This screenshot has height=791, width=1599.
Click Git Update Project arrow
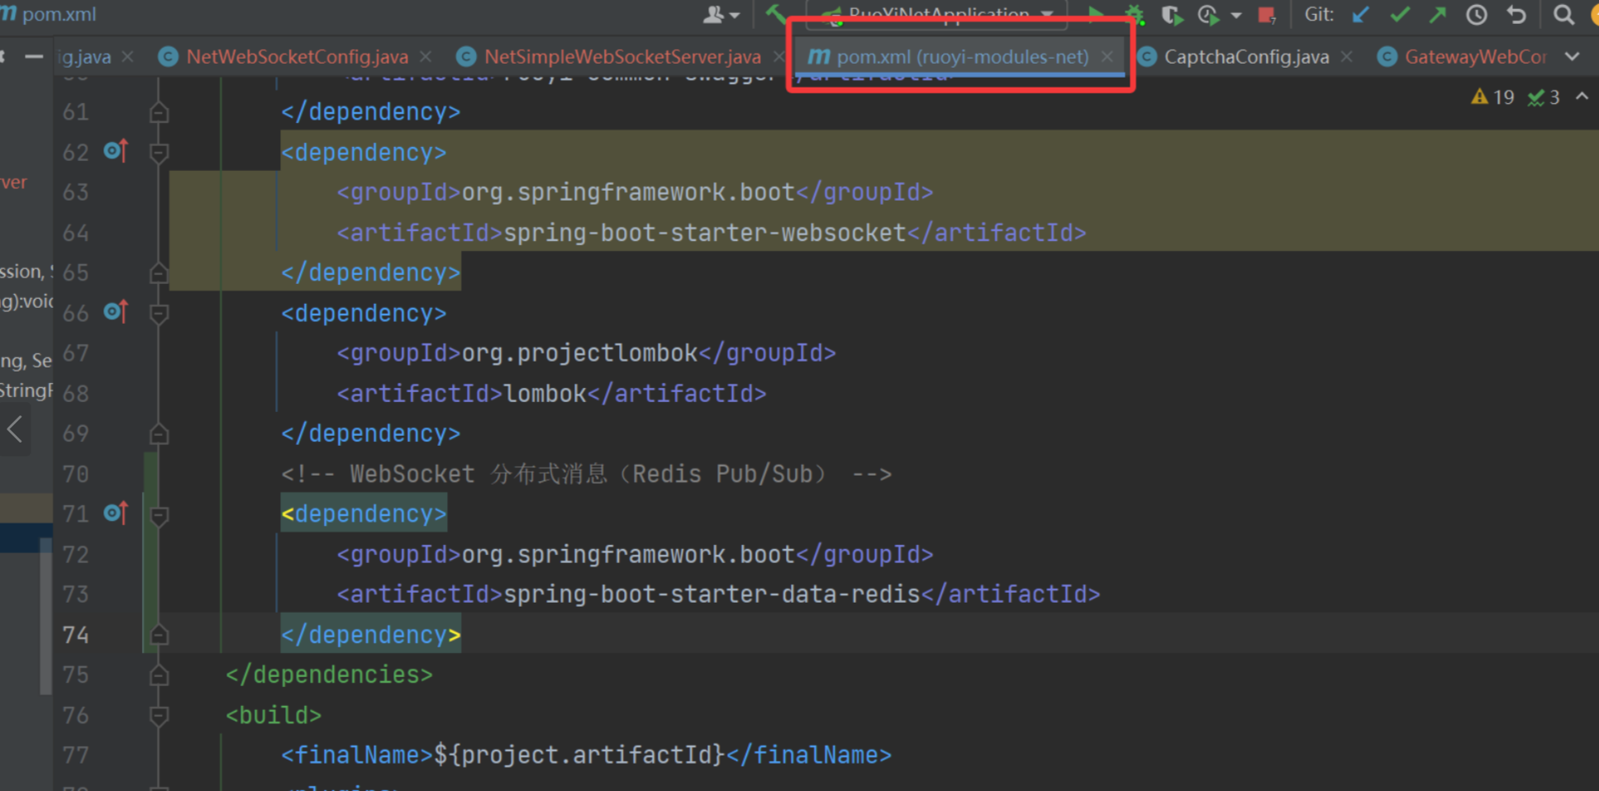[1360, 15]
